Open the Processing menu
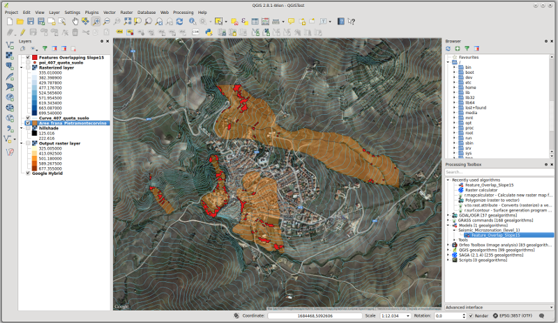 click(183, 13)
